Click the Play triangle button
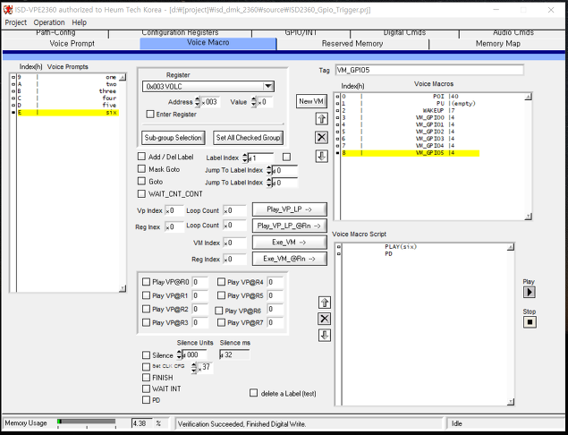 click(x=530, y=292)
